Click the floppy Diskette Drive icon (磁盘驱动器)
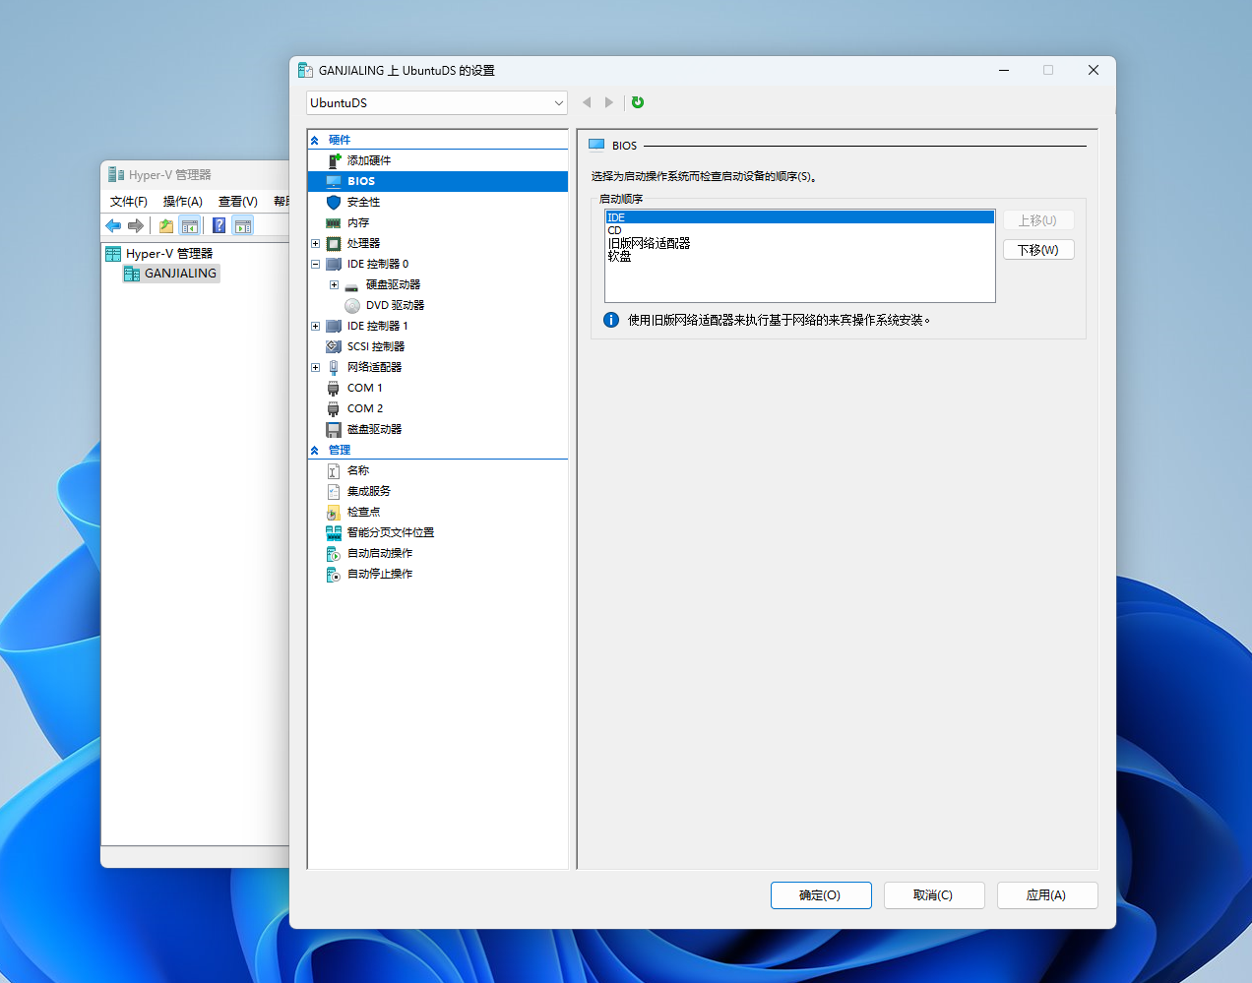 click(334, 429)
